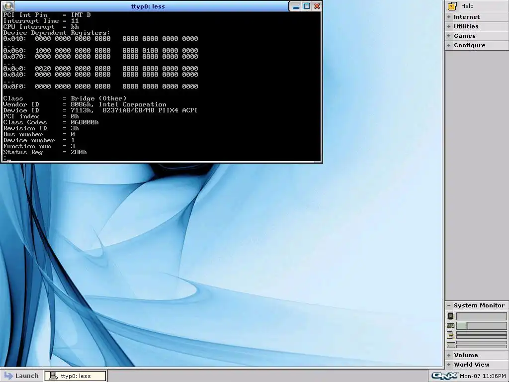Viewport: 509px width, 382px height.
Task: Click the clock showing Mon-07 11:06PM
Action: click(x=483, y=376)
